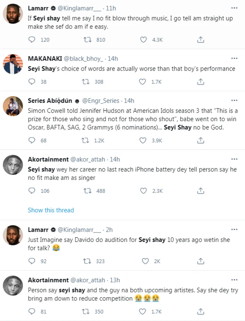245x321 pixels.
Task: Open Akortainment's avatar on the 13h tweet
Action: [12, 286]
